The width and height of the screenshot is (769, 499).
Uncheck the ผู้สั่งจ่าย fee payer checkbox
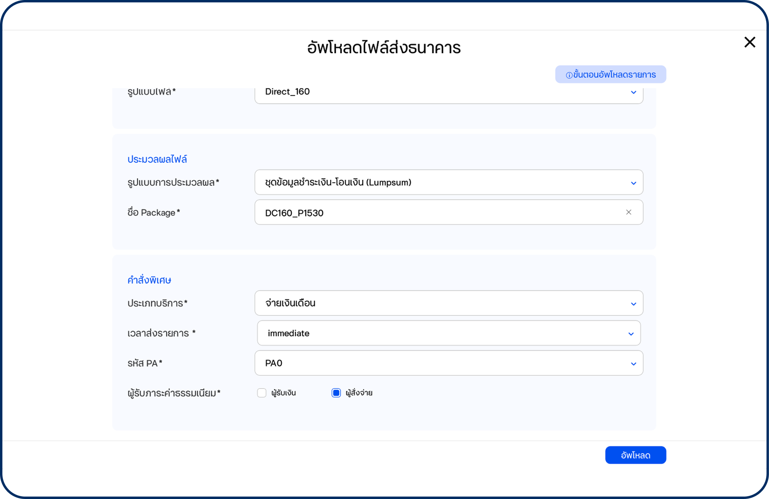tap(336, 393)
